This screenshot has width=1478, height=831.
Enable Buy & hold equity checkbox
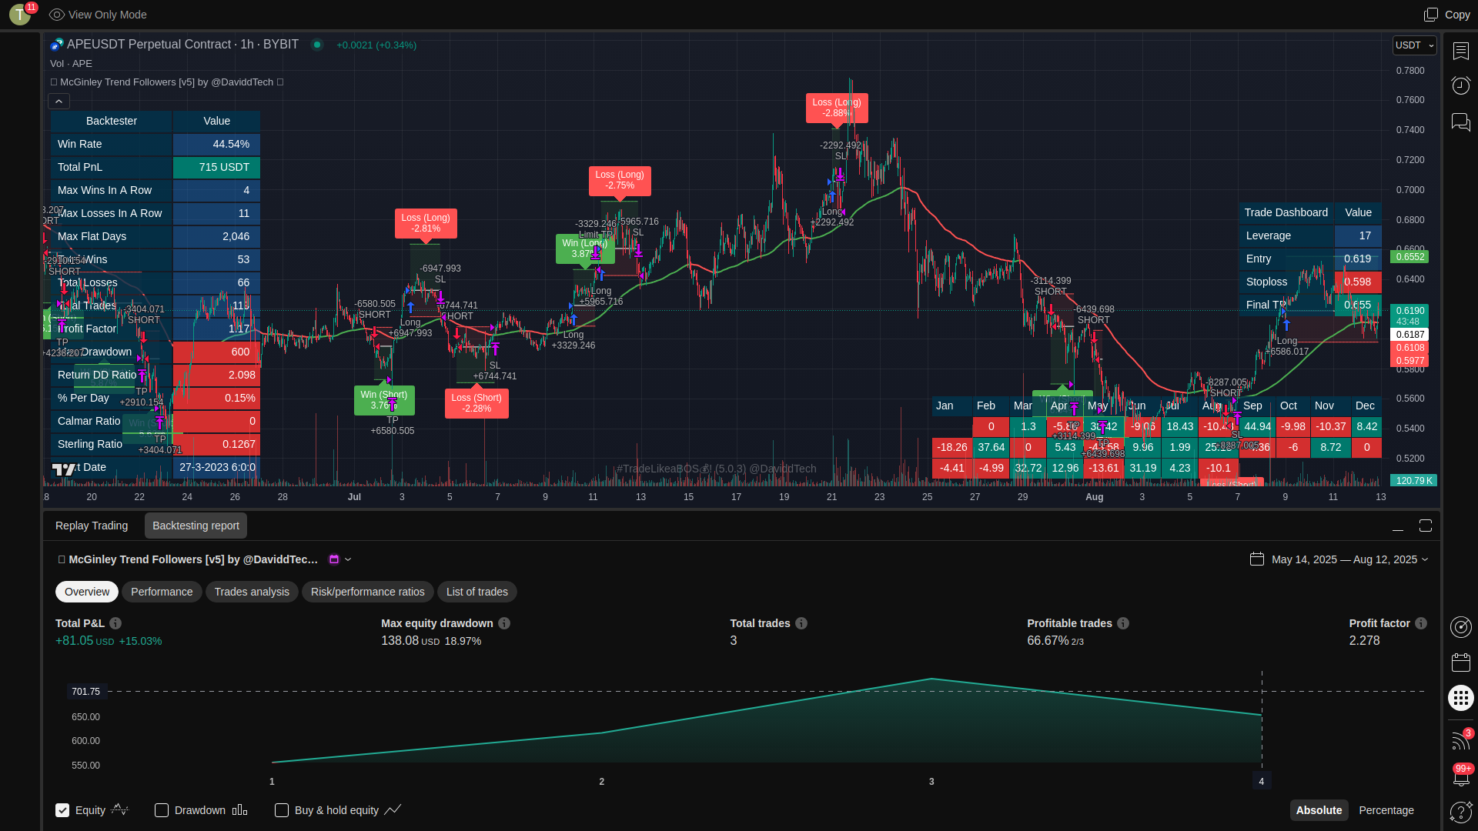[x=282, y=810]
